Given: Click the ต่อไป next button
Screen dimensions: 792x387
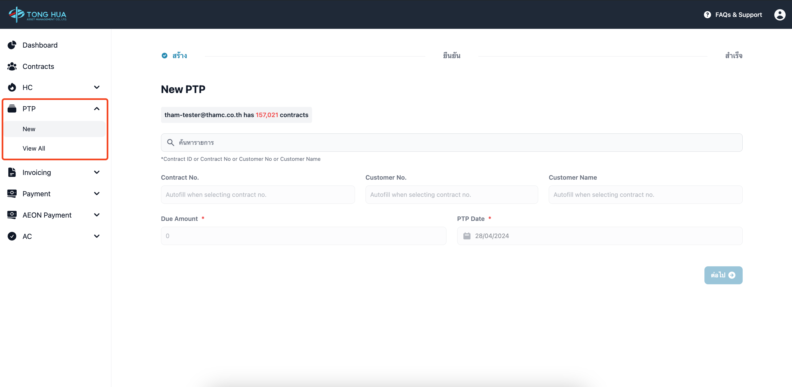Looking at the screenshot, I should tap(723, 275).
